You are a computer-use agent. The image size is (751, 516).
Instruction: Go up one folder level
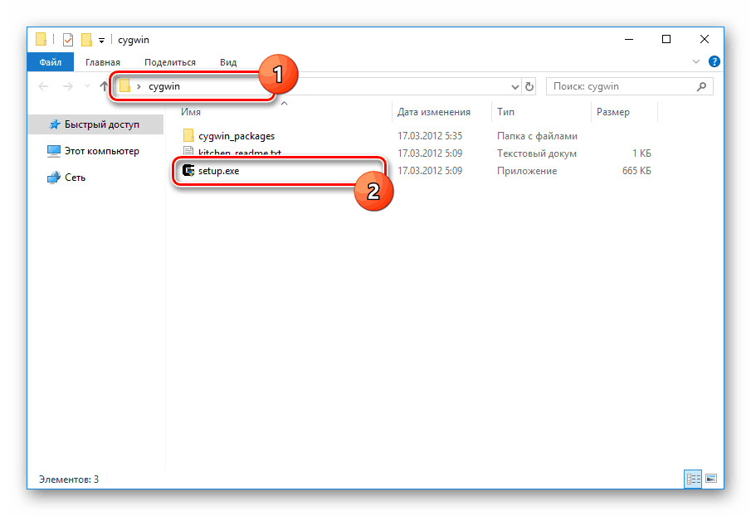(x=104, y=86)
